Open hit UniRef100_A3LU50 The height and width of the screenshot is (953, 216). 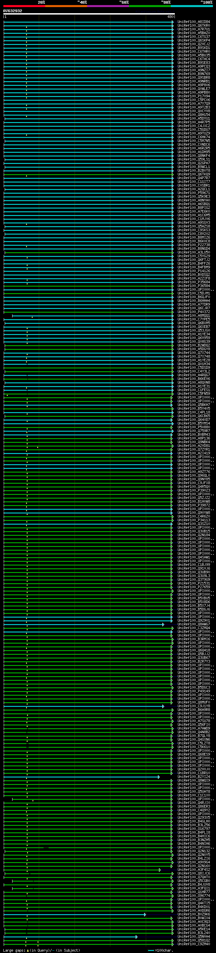click(194, 252)
